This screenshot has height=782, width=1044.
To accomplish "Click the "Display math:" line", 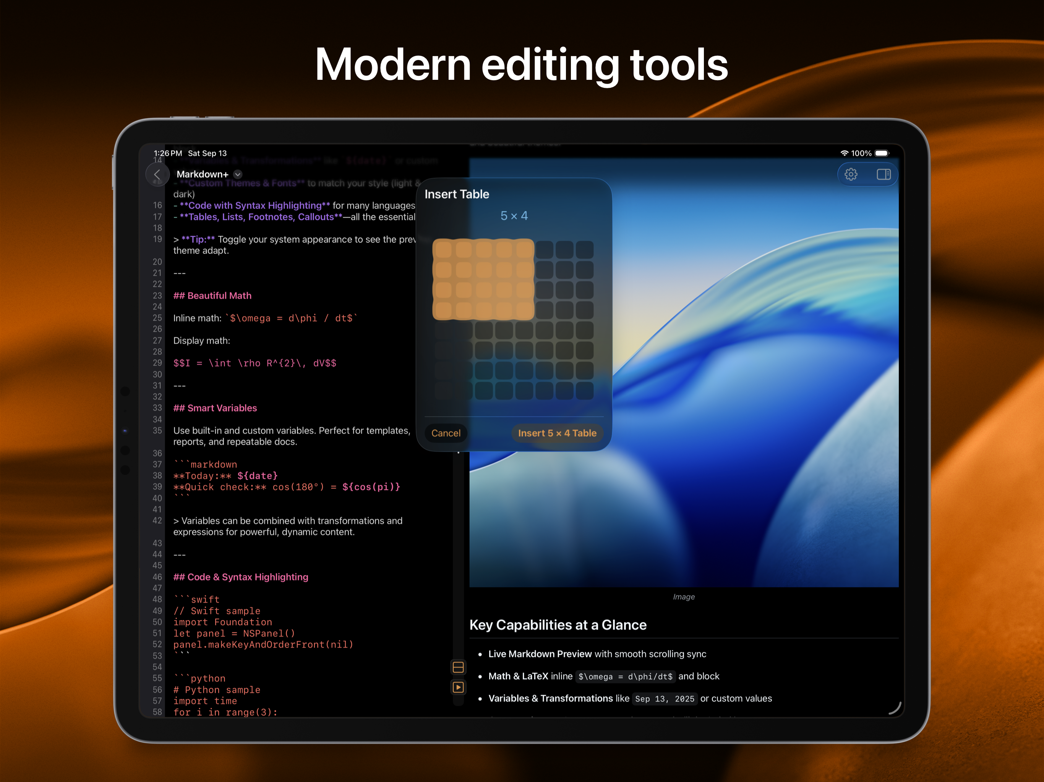I will (x=201, y=341).
